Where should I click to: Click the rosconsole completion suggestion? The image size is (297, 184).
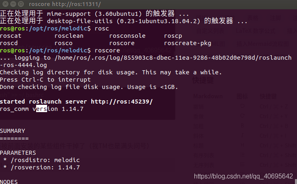tap(127, 36)
